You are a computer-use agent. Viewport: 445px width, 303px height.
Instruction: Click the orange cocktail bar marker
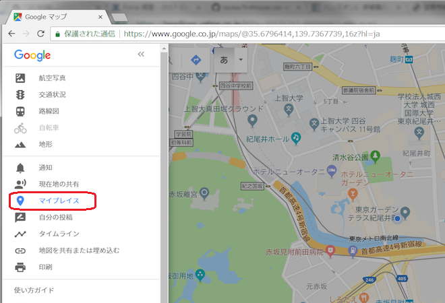coord(353,195)
